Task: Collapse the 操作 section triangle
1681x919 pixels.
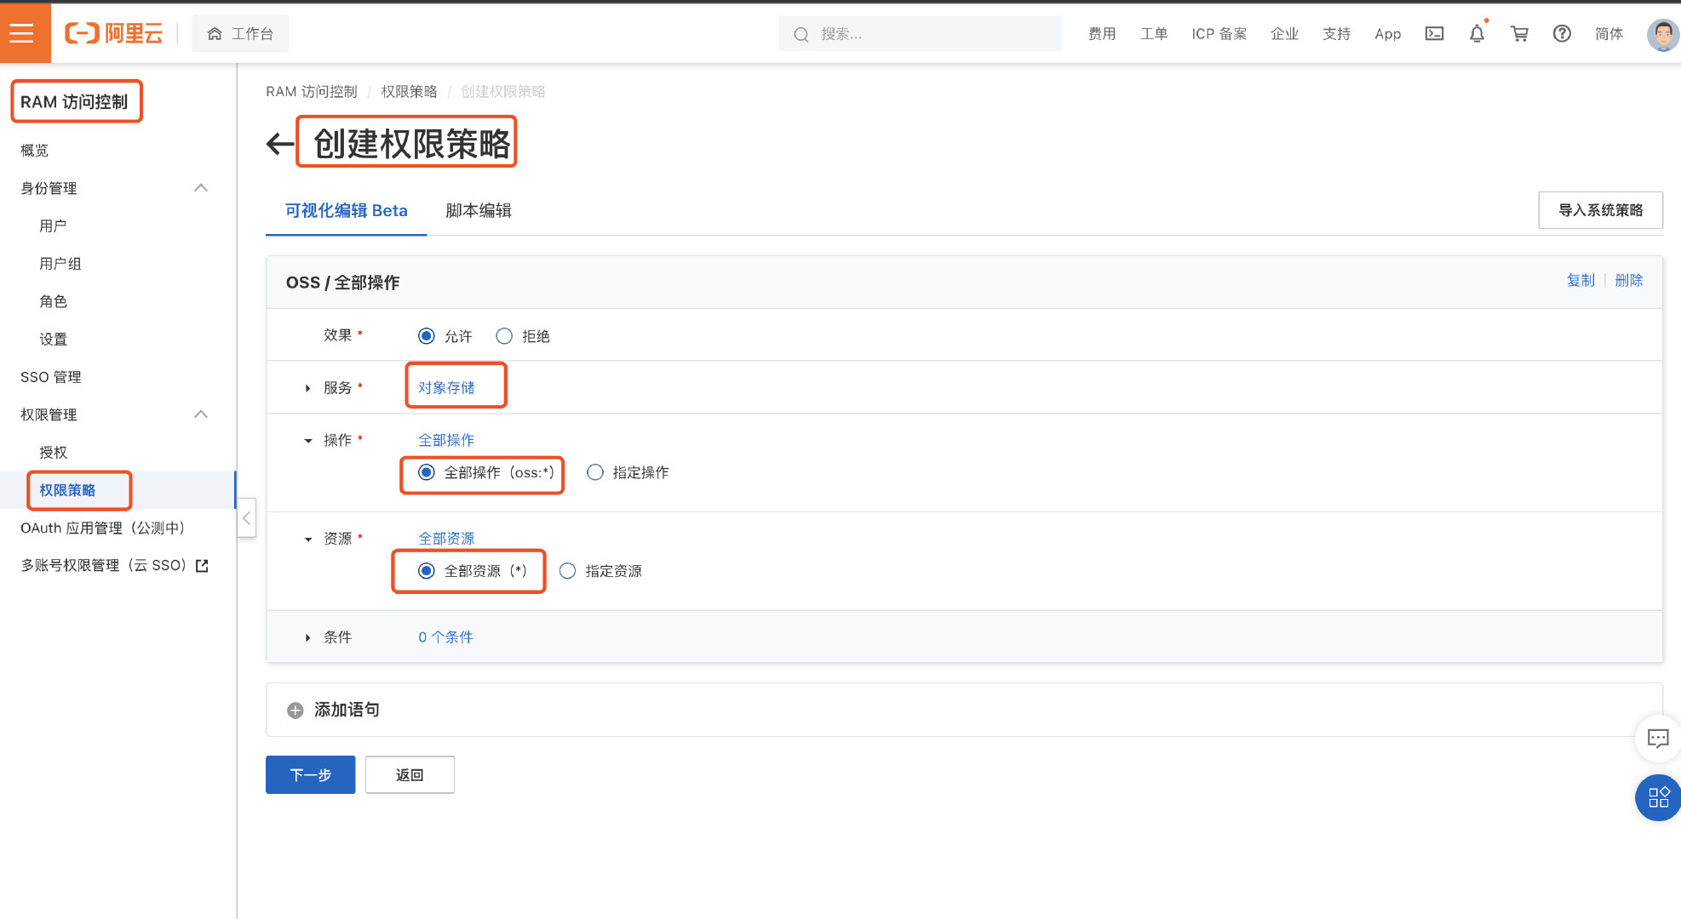Action: (x=307, y=440)
